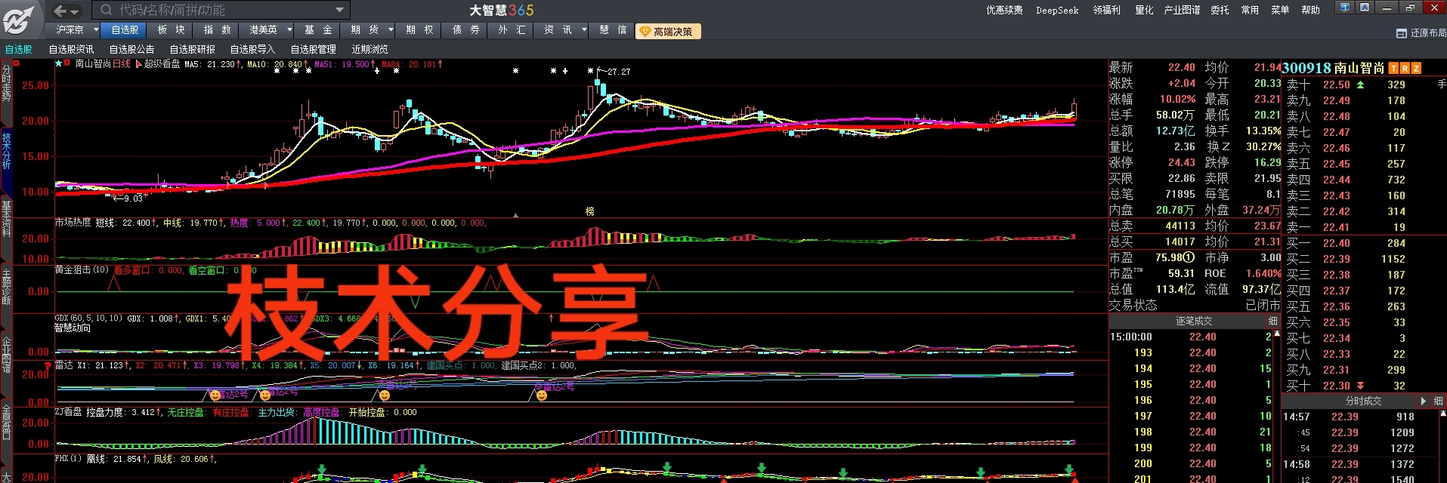This screenshot has width=1447, height=483.
Task: Open the 债券 tab
Action: [465, 30]
